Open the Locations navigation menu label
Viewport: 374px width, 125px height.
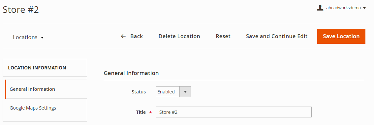pyautogui.click(x=25, y=37)
